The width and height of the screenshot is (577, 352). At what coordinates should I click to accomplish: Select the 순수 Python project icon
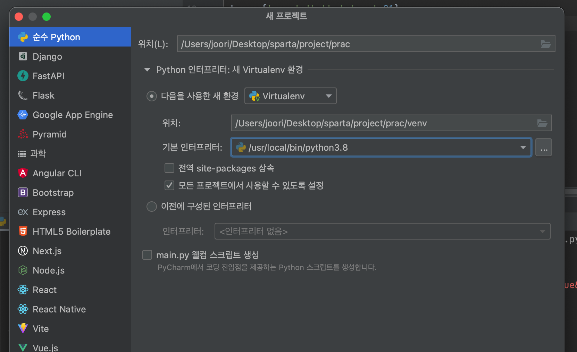pyautogui.click(x=23, y=37)
